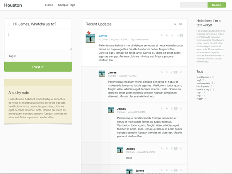Screen dimensions: 232x174
Task: Click the pencil edit icon on the 3:29 pm comment
Action: (181, 72)
